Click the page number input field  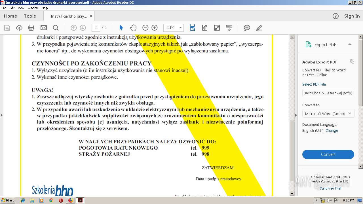point(96,28)
